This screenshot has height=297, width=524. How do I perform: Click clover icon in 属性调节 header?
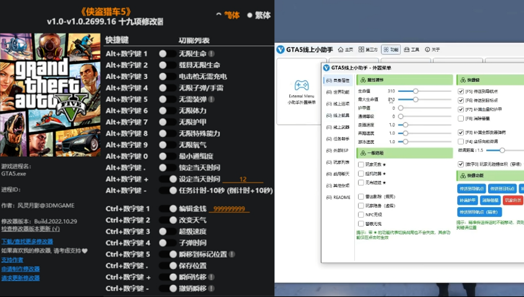pos(363,80)
